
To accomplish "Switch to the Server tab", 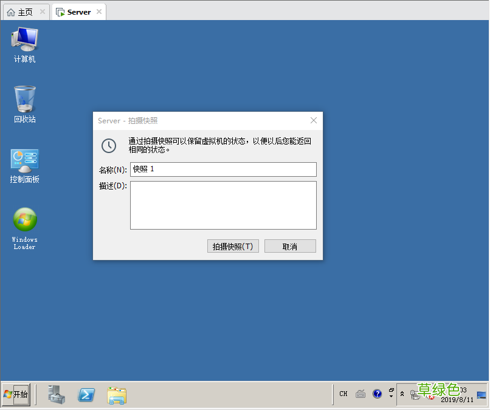I will pos(78,11).
